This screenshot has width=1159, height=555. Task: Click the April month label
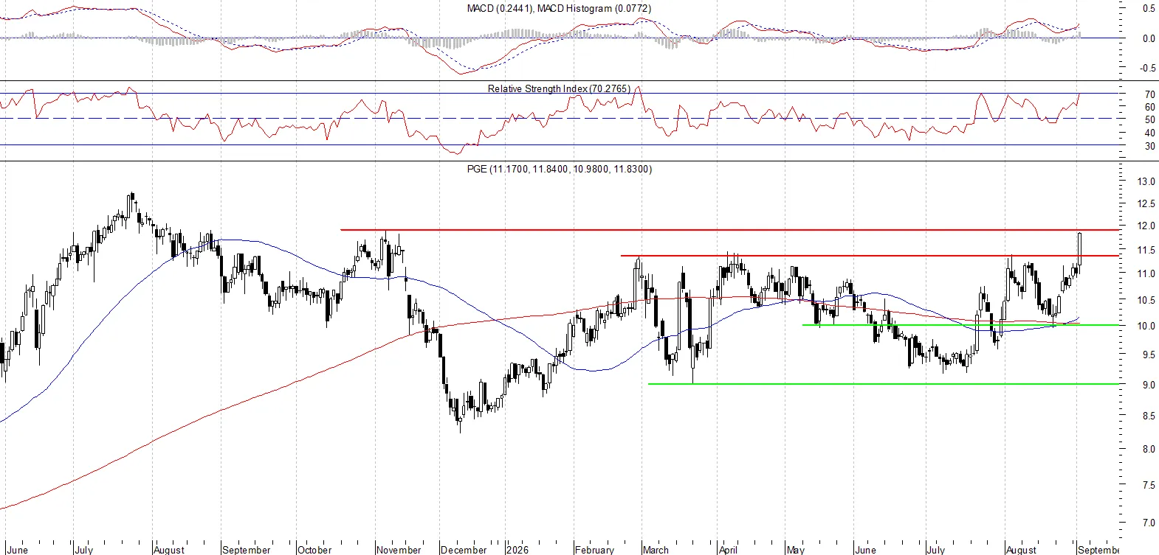point(728,550)
